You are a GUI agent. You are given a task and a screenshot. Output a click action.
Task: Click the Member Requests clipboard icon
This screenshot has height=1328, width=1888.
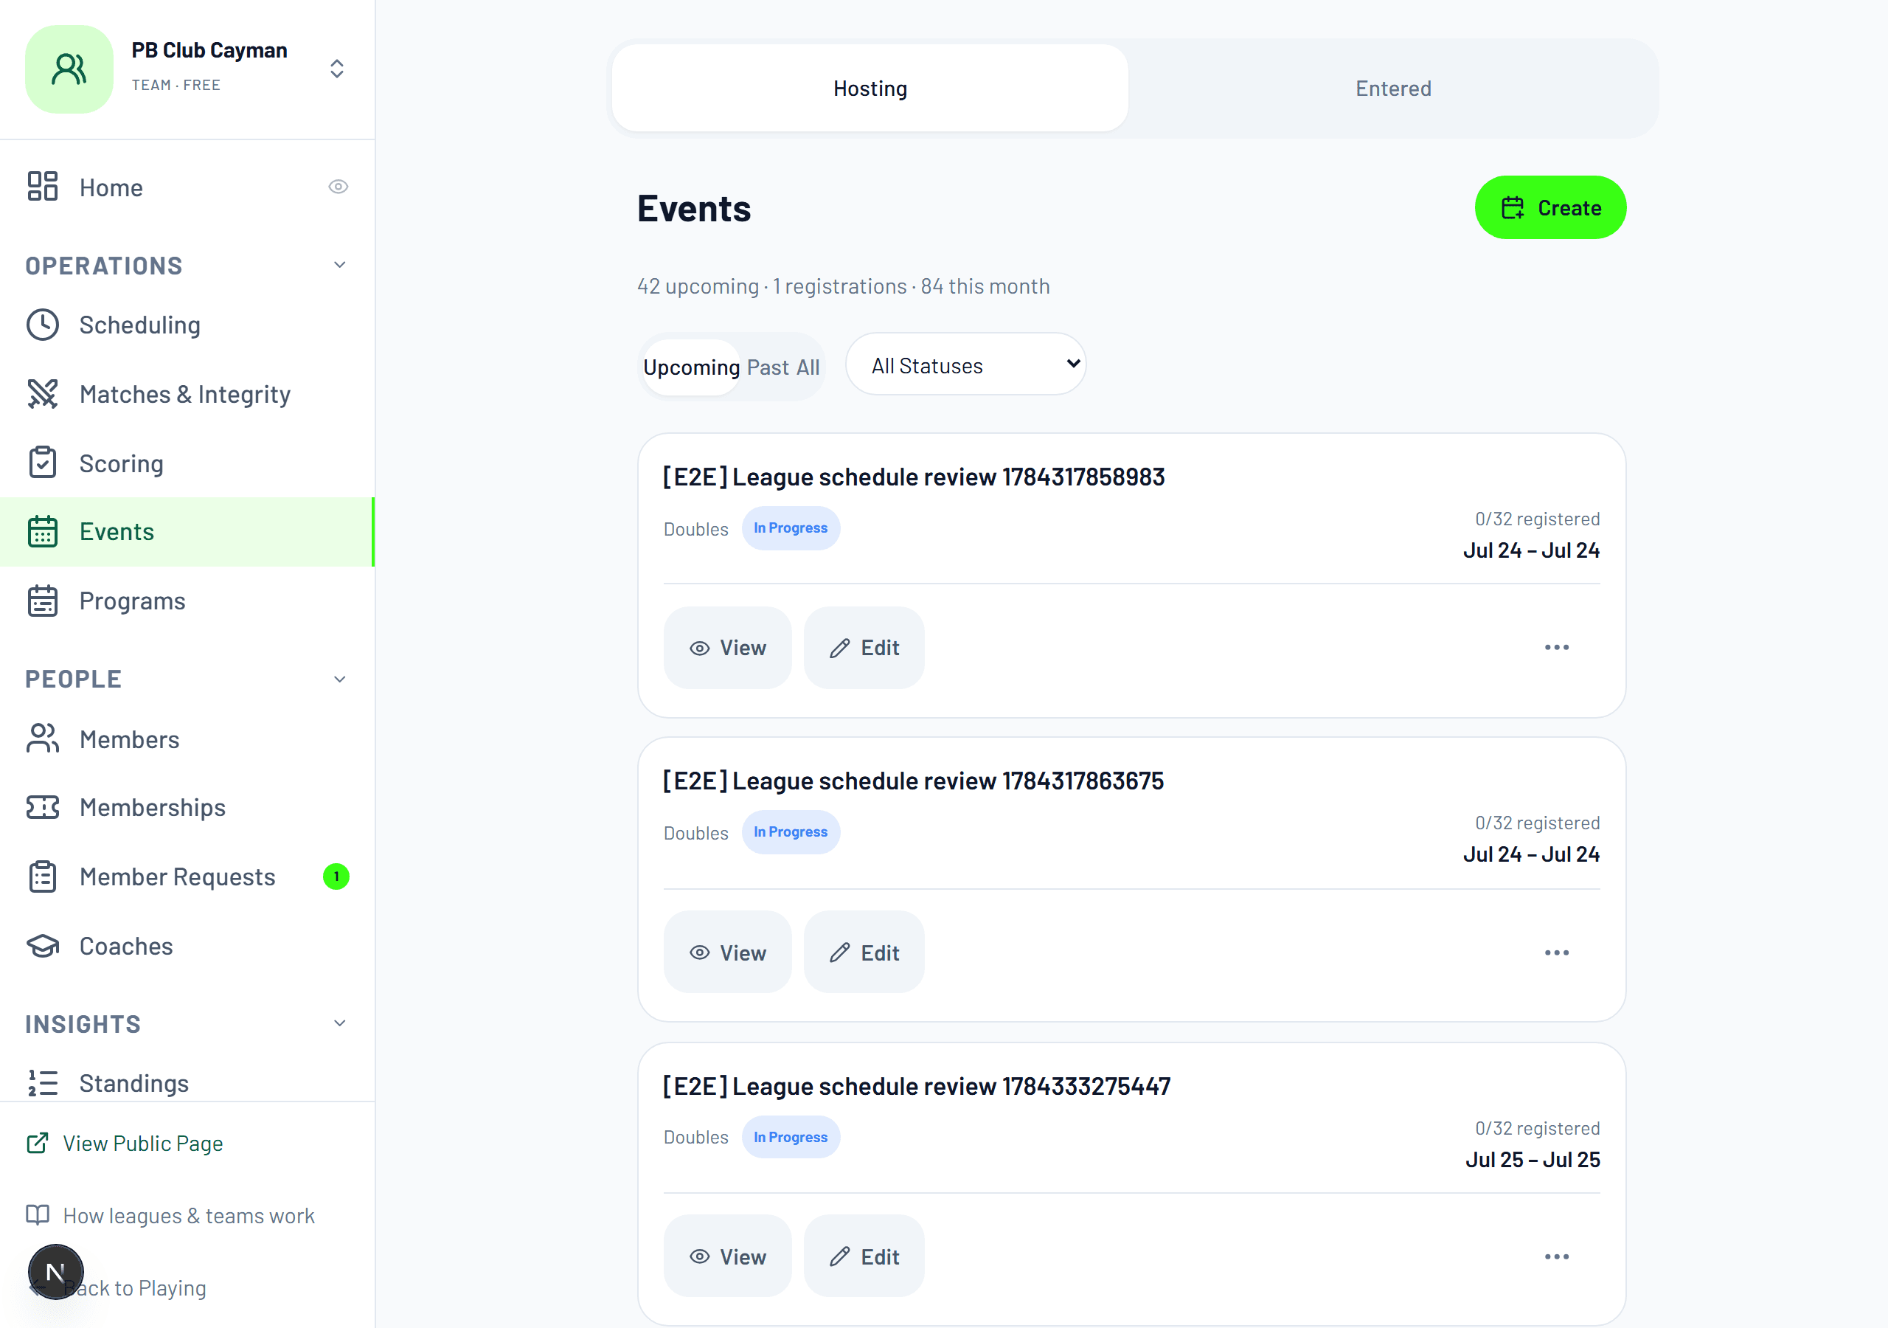[43, 876]
